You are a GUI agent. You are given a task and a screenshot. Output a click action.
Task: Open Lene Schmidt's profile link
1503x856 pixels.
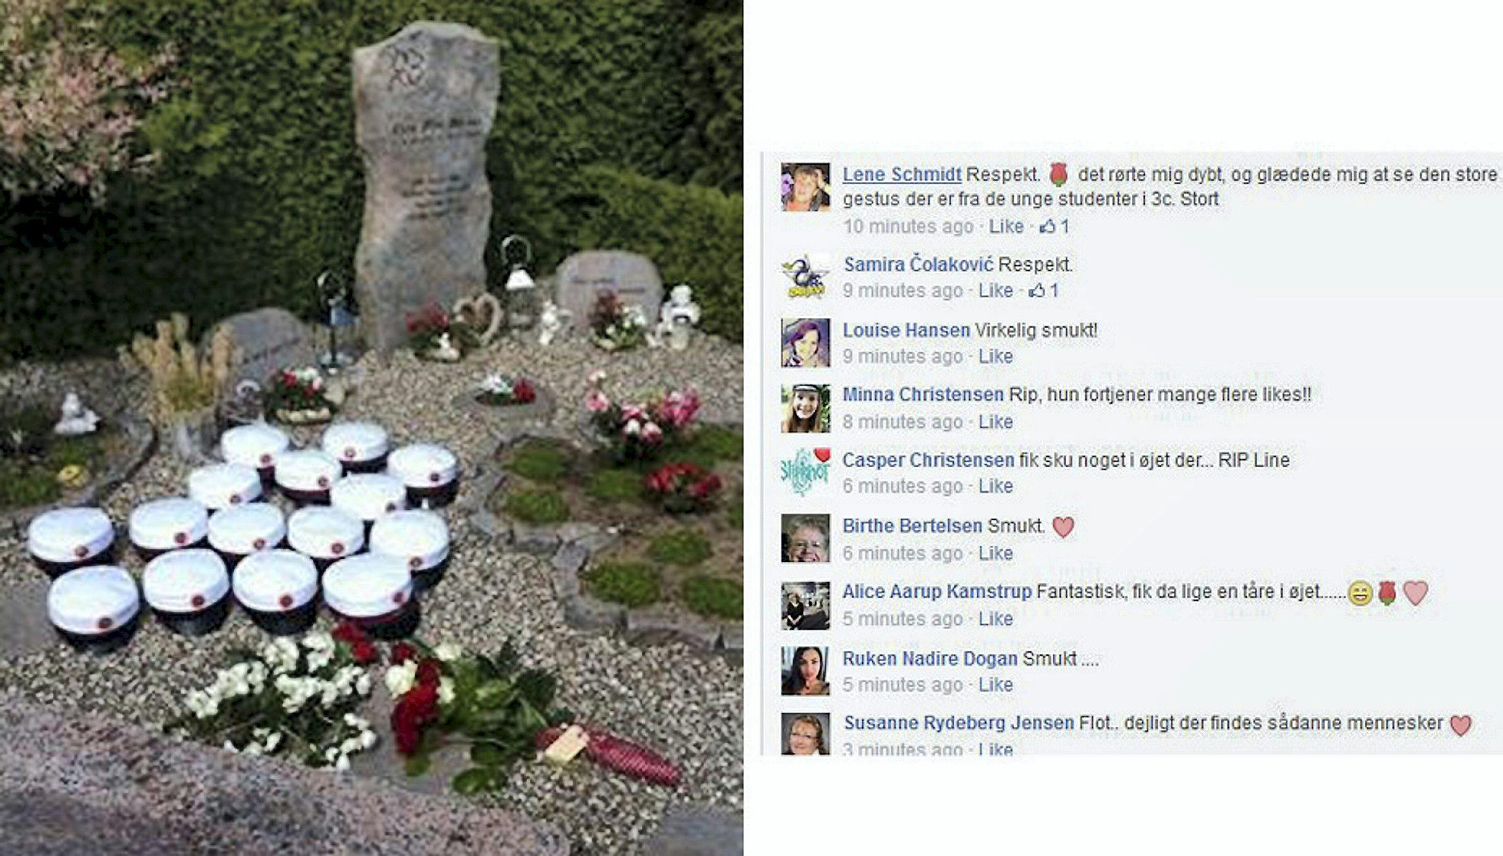902,174
